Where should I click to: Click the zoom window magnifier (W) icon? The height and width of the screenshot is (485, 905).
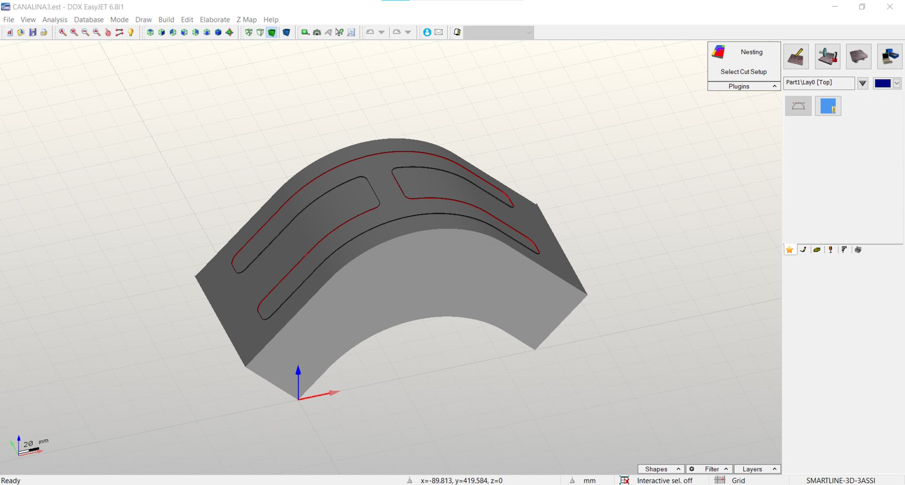tap(74, 32)
